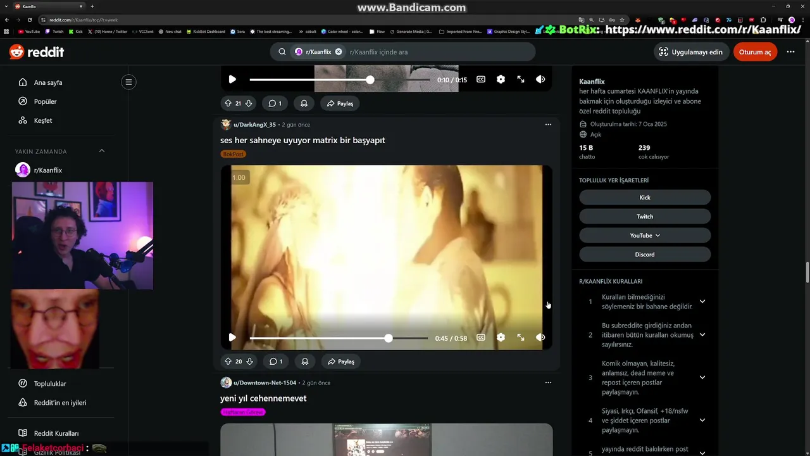
Task: Open the header three-dots more menu
Action: pos(790,52)
